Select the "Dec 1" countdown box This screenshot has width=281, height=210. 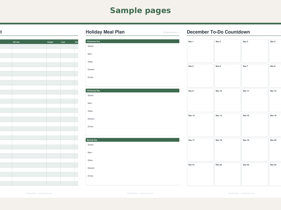(x=200, y=51)
